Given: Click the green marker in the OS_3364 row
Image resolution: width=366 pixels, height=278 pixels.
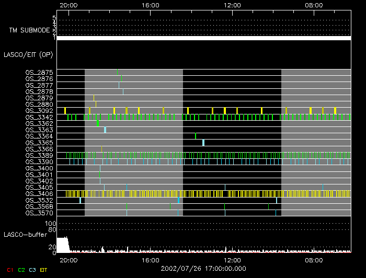Looking at the screenshot, I should pyautogui.click(x=196, y=136).
